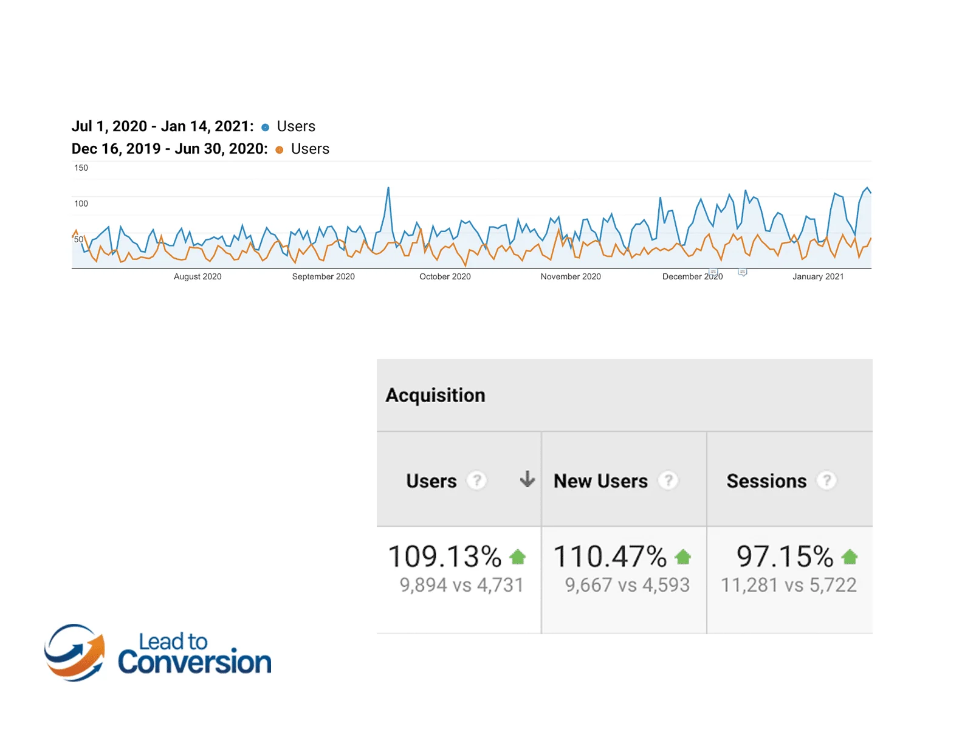The height and width of the screenshot is (729, 962).
Task: Click the "9,667 vs 4,593" comparison text
Action: (x=627, y=585)
